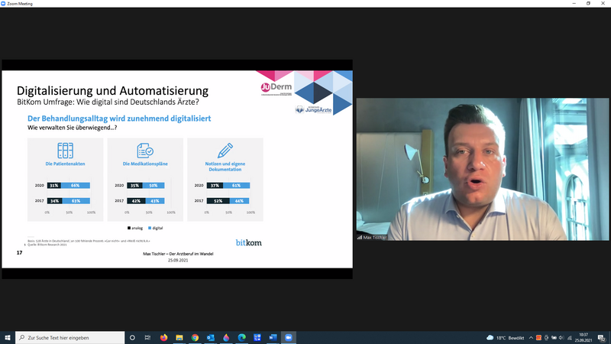Open Task View in the taskbar
This screenshot has width=611, height=344.
tap(147, 337)
